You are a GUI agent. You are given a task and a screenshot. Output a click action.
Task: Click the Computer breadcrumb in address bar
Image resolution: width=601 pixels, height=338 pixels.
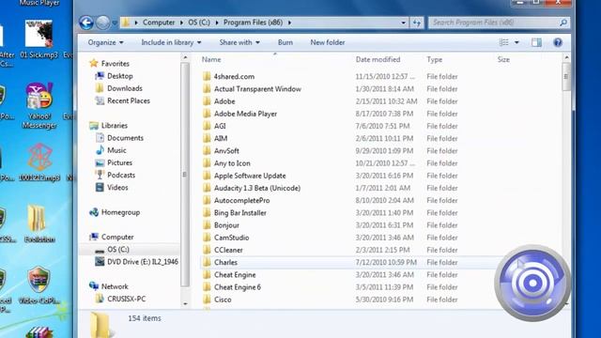pos(159,23)
